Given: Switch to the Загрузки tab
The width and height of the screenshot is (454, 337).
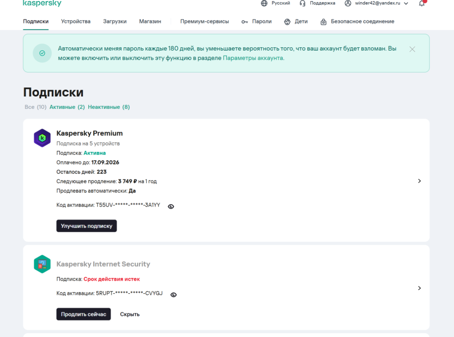Looking at the screenshot, I should (x=115, y=22).
